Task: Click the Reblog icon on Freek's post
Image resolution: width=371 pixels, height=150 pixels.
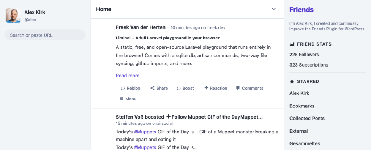Action: [x=123, y=88]
